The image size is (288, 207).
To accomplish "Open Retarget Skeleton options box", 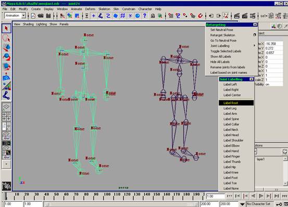I will (x=254, y=35).
